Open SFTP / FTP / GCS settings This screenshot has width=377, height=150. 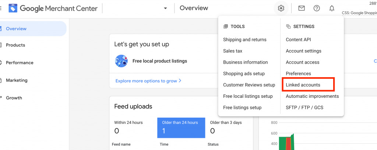click(x=304, y=107)
